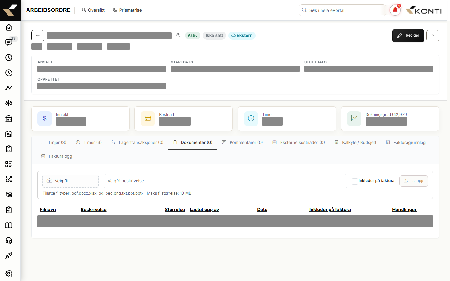Switch to Eksterne kostnader (0) tab
Viewport: 450px width, 281px height.
tap(299, 142)
